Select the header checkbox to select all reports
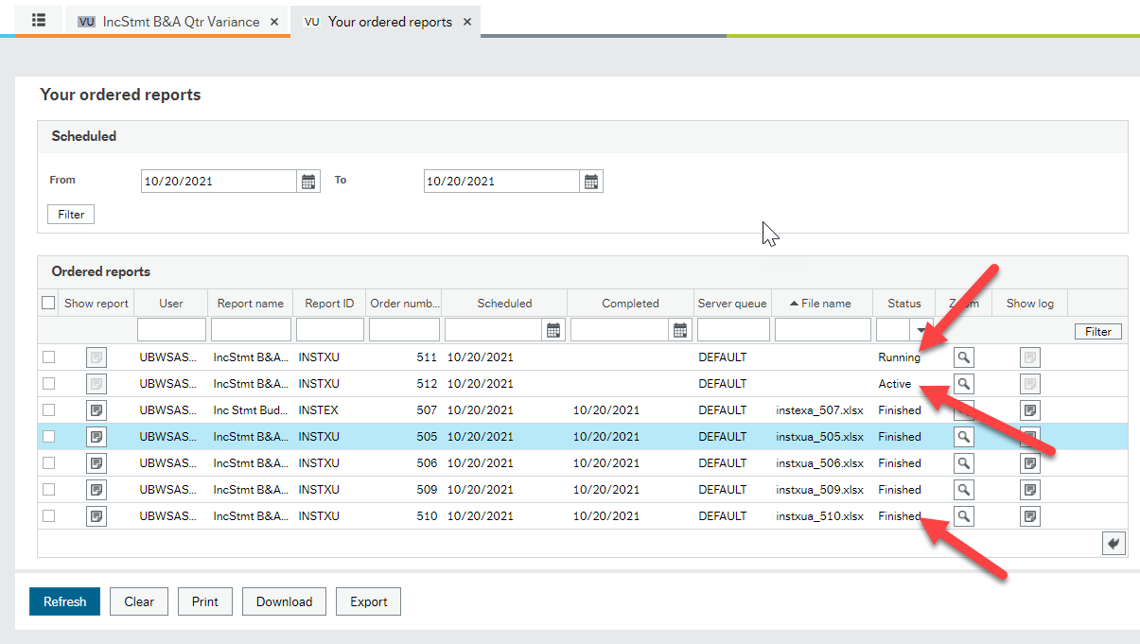This screenshot has width=1140, height=644. tap(48, 302)
